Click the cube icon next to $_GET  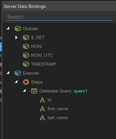click(x=26, y=38)
